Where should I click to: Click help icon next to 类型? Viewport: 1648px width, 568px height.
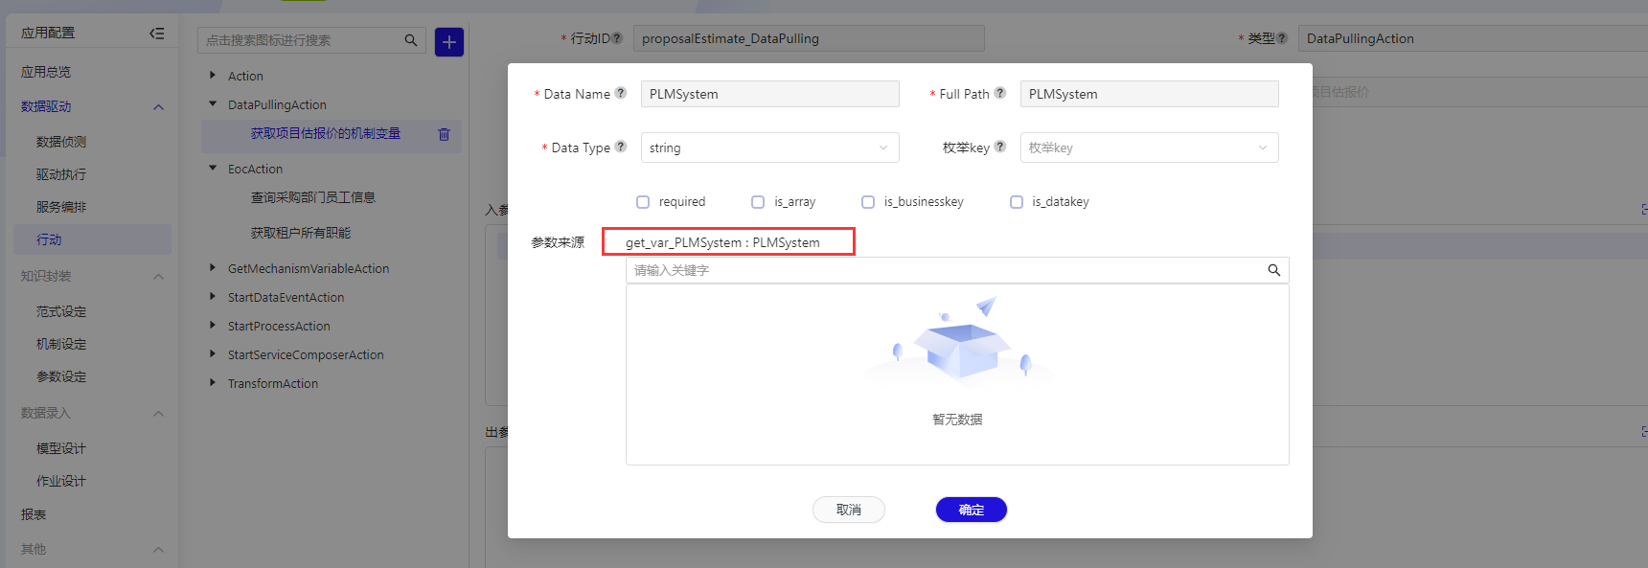(x=1282, y=38)
